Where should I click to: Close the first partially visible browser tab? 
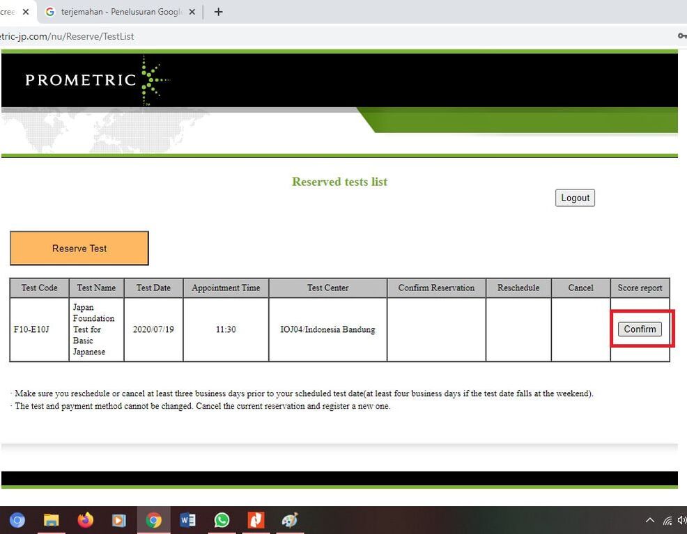coord(26,12)
